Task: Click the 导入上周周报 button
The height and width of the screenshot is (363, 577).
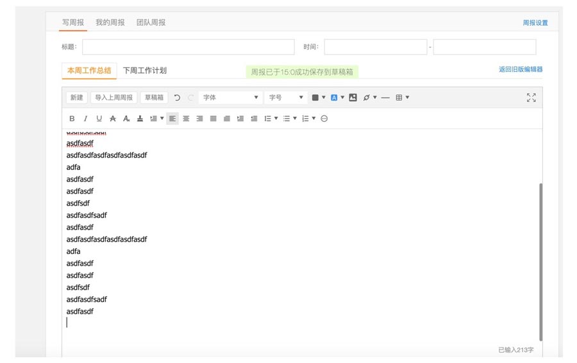Action: click(113, 97)
